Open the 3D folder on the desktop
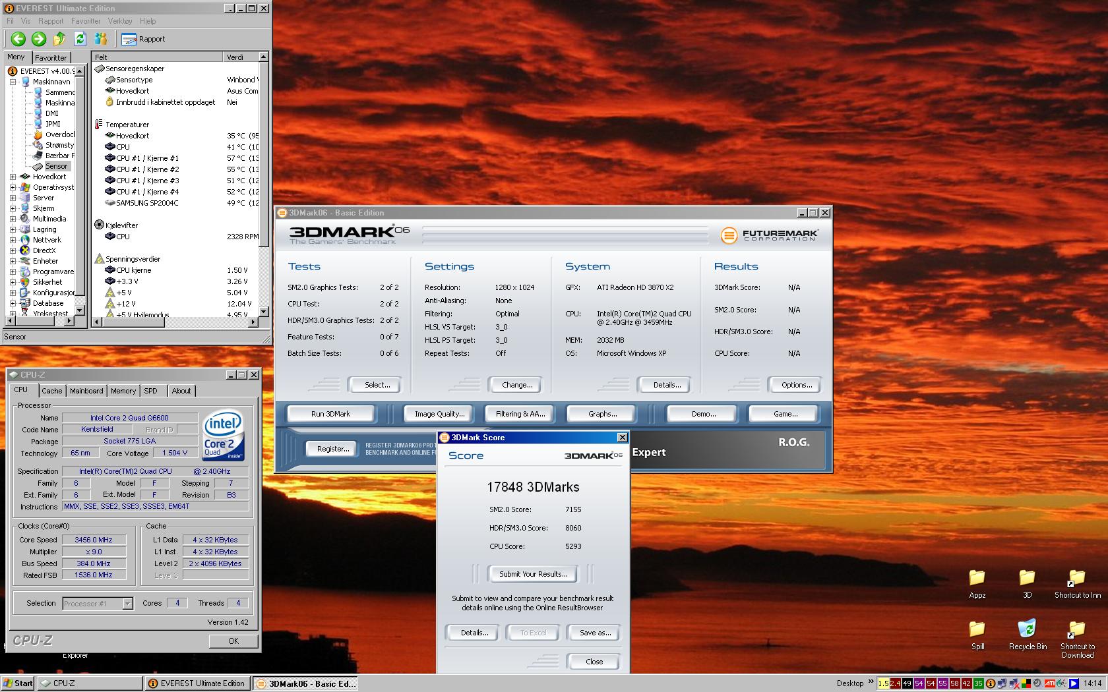 [1027, 583]
